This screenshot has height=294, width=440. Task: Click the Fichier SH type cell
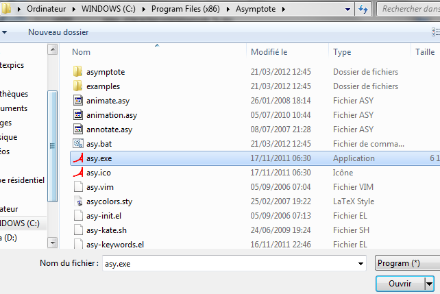[x=351, y=230]
